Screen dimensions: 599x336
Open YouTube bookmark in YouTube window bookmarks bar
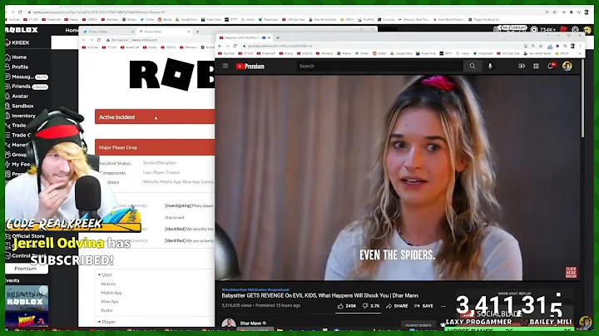click(227, 53)
